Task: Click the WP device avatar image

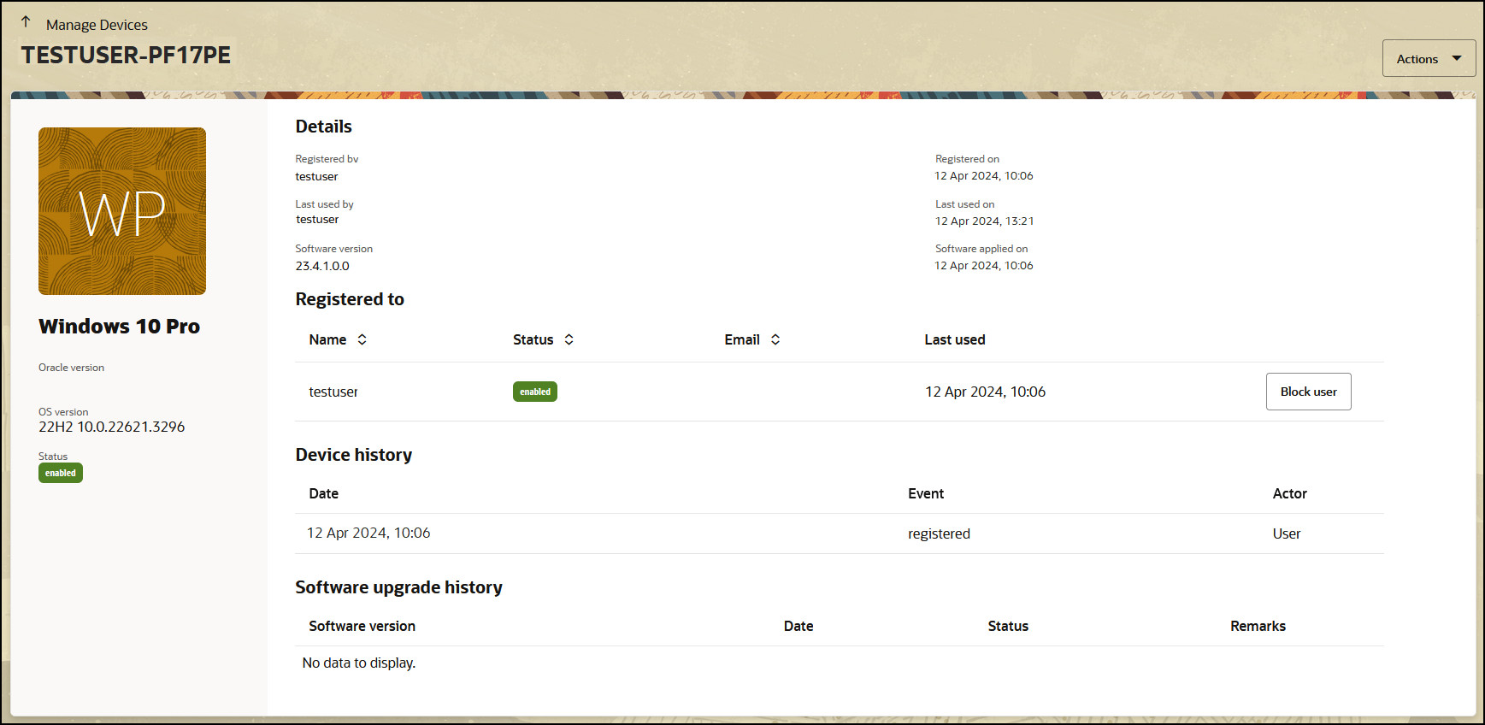Action: [x=122, y=211]
